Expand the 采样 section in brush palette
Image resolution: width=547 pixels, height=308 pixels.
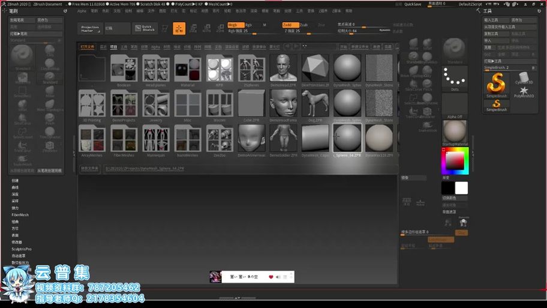(x=15, y=201)
